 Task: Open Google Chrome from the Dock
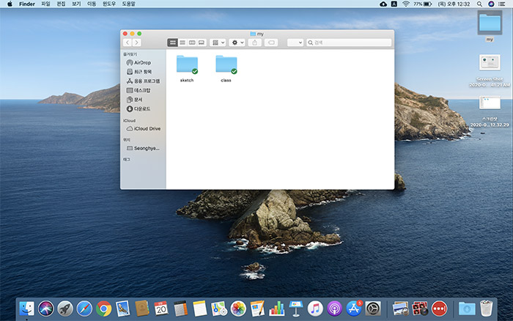pyautogui.click(x=104, y=309)
